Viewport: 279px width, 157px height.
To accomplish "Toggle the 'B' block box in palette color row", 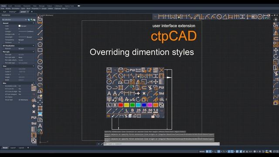I will (115, 105).
